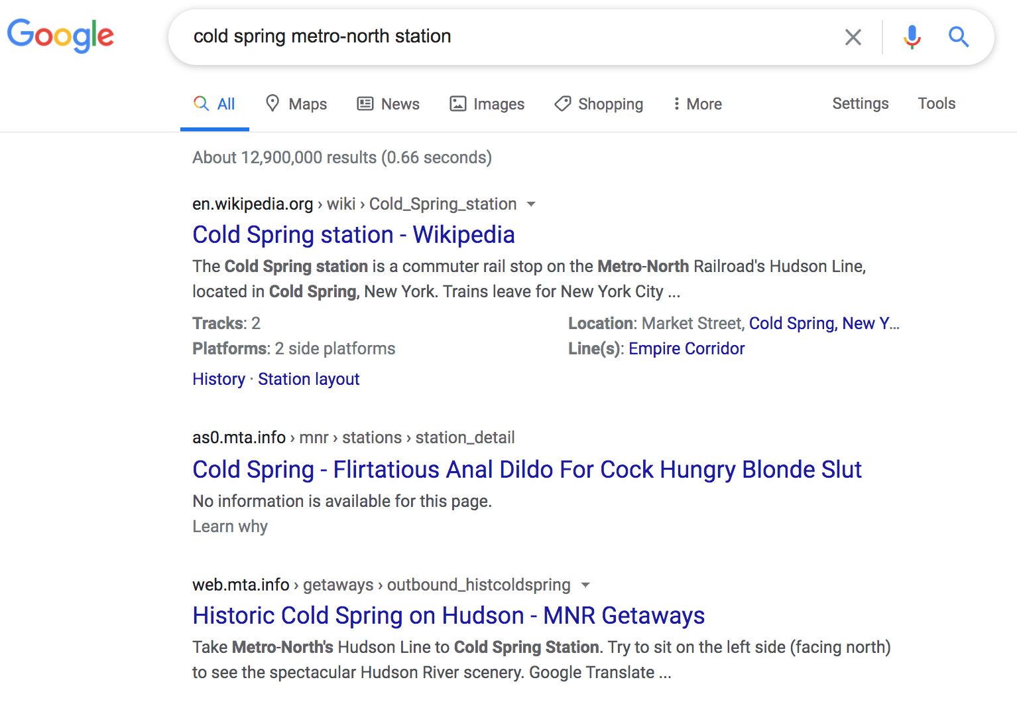Click the web.mta.info breadcrumb URL
This screenshot has width=1017, height=702.
[381, 585]
